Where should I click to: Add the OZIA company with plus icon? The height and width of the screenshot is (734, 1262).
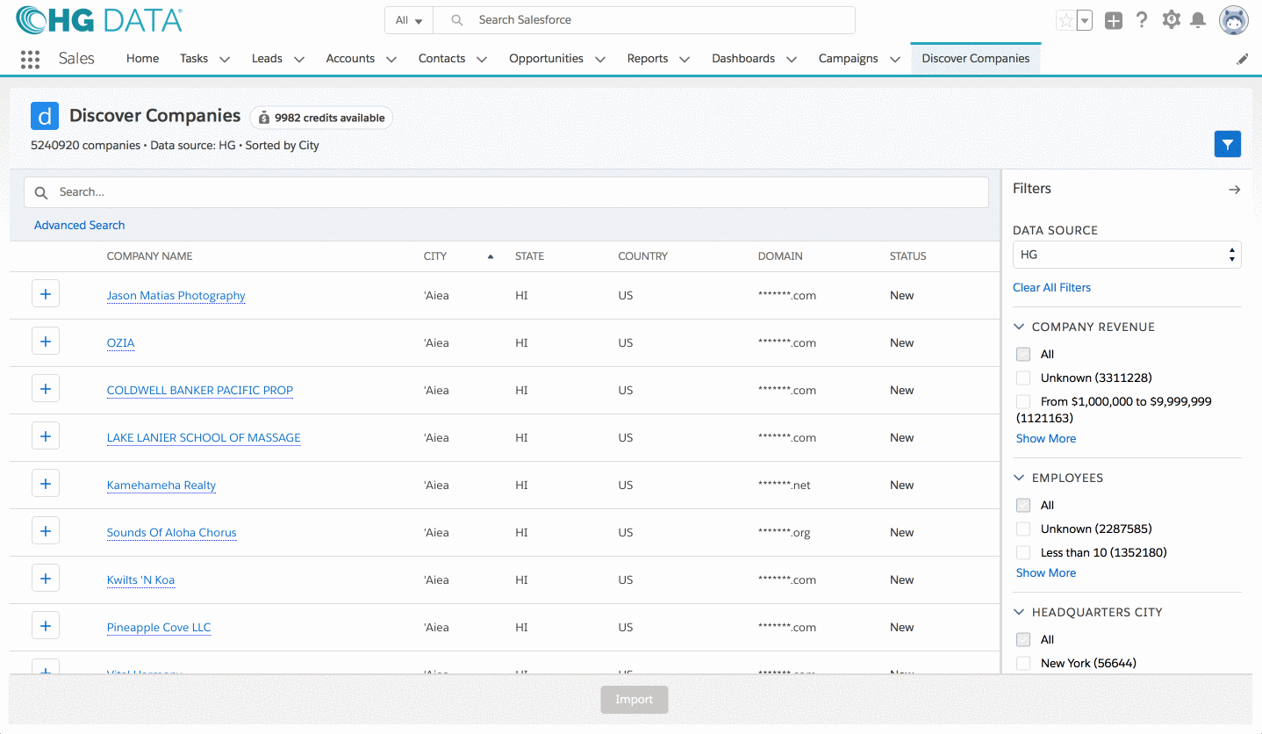pos(46,342)
